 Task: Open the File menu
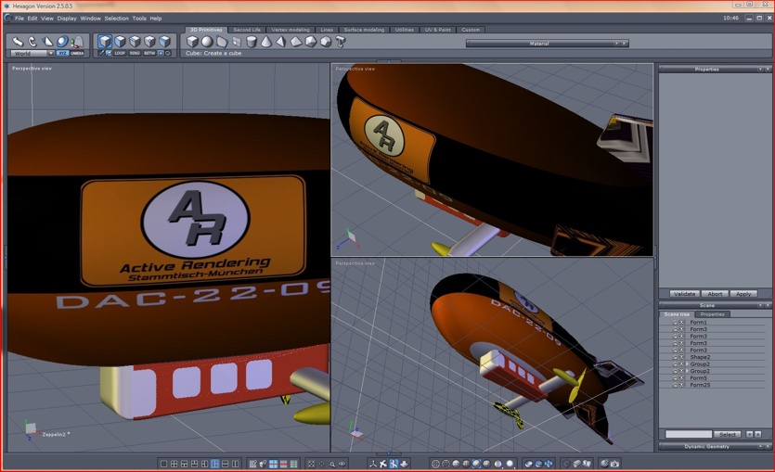[x=19, y=19]
